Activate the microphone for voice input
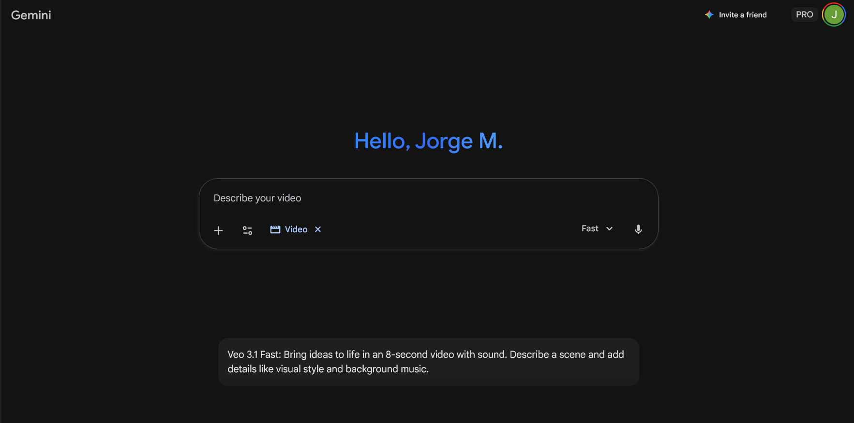 (x=638, y=229)
